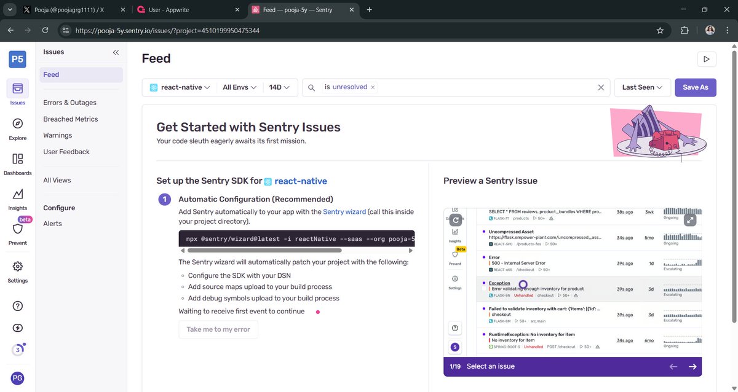The height and width of the screenshot is (392, 738).
Task: Open the PG user avatar menu
Action: pyautogui.click(x=18, y=378)
